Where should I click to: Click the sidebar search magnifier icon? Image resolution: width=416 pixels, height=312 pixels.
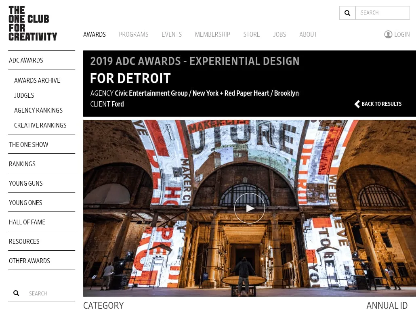[16, 293]
